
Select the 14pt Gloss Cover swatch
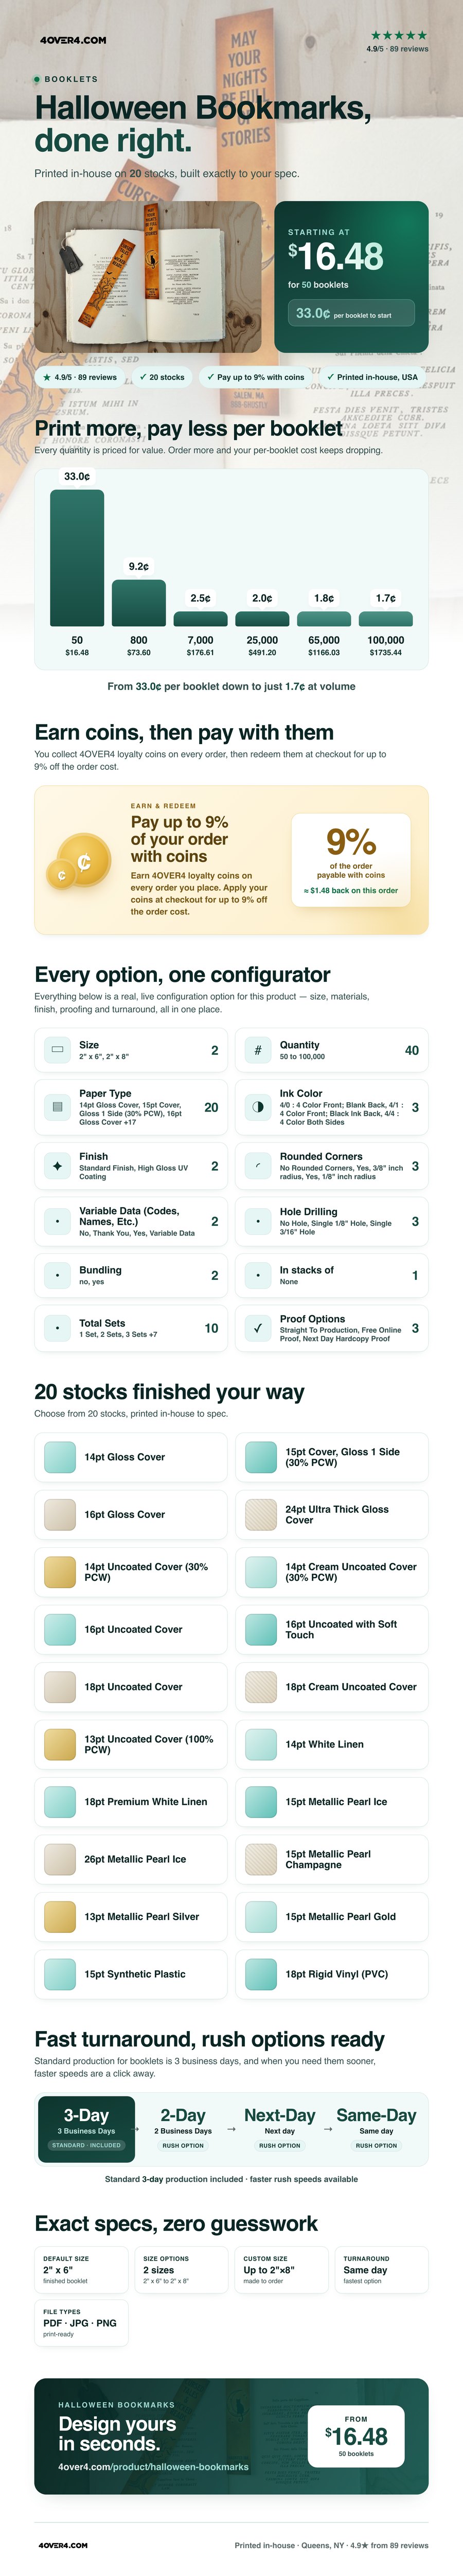(x=131, y=1457)
